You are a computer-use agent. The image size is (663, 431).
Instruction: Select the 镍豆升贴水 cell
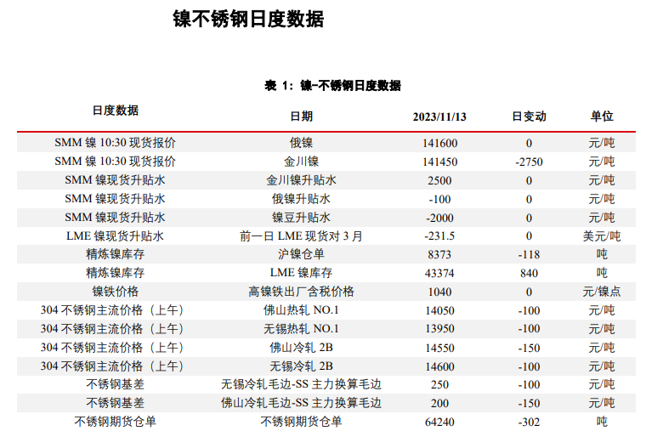(x=301, y=218)
